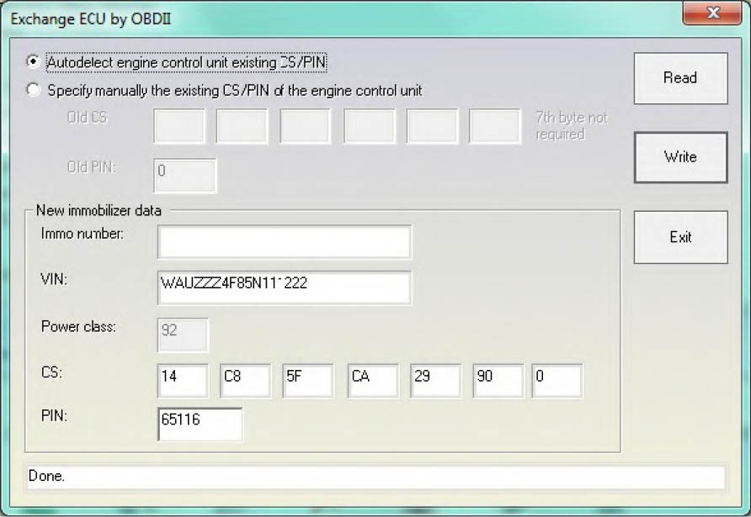
Task: Click the PIN field containing 65116
Action: click(x=200, y=424)
